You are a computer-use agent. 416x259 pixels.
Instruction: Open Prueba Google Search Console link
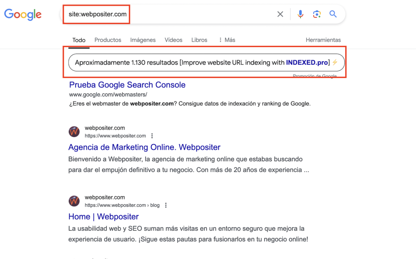coord(127,85)
